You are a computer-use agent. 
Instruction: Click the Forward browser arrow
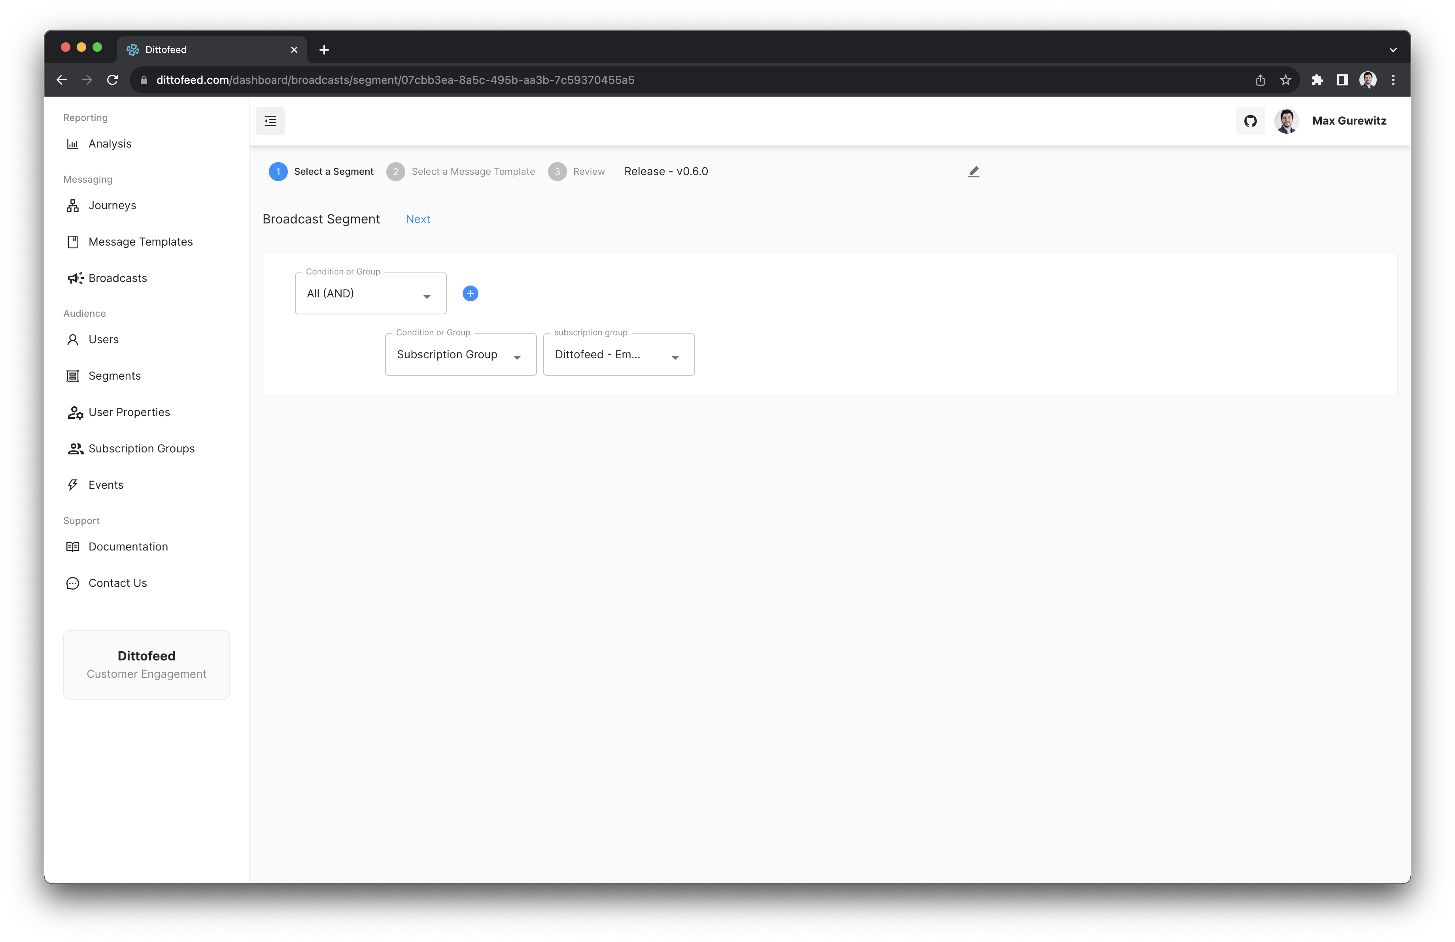point(87,80)
